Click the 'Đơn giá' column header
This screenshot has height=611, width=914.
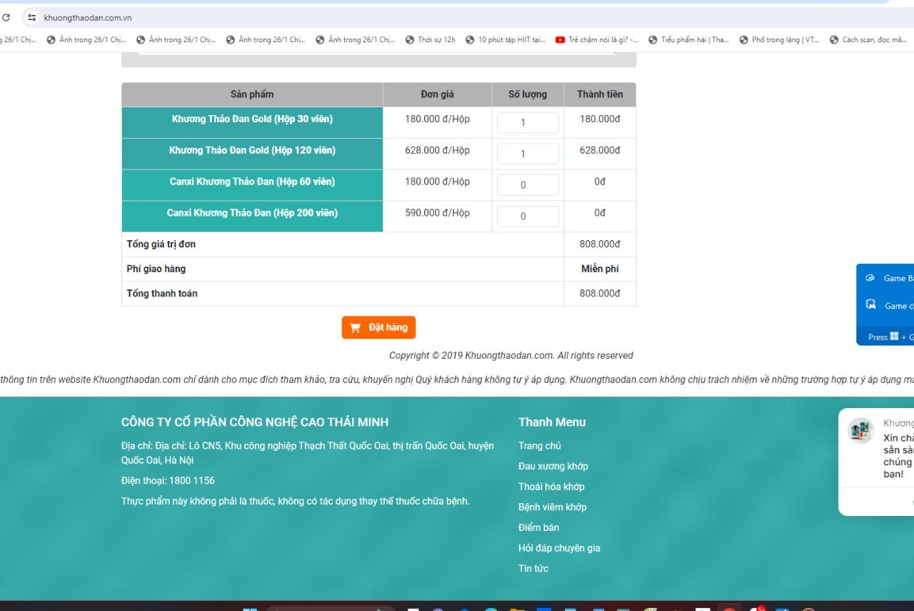point(437,94)
